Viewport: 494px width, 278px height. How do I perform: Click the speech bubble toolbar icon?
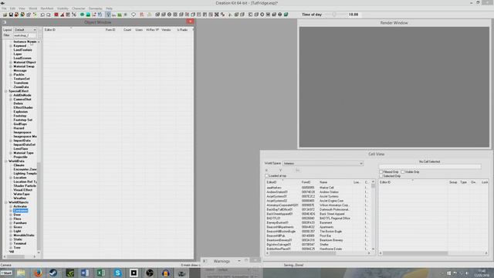coord(134,15)
